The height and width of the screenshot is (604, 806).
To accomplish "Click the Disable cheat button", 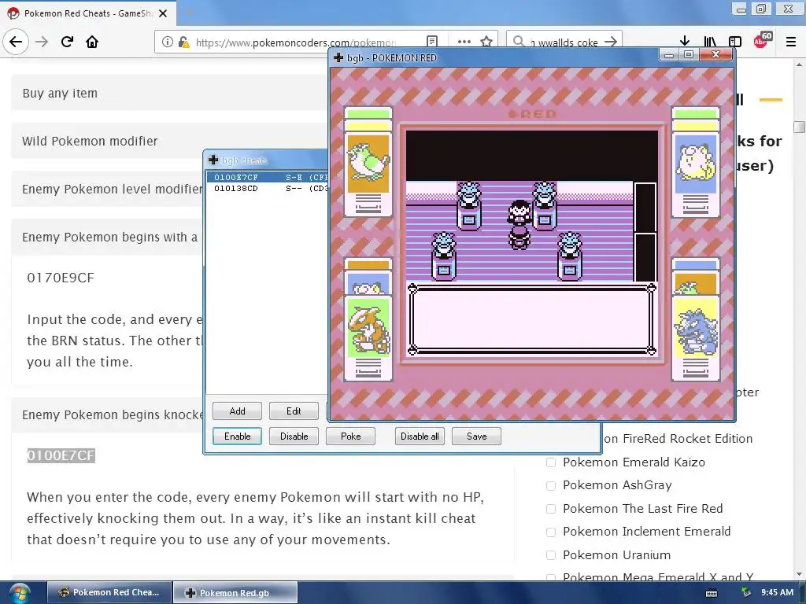I will [294, 436].
